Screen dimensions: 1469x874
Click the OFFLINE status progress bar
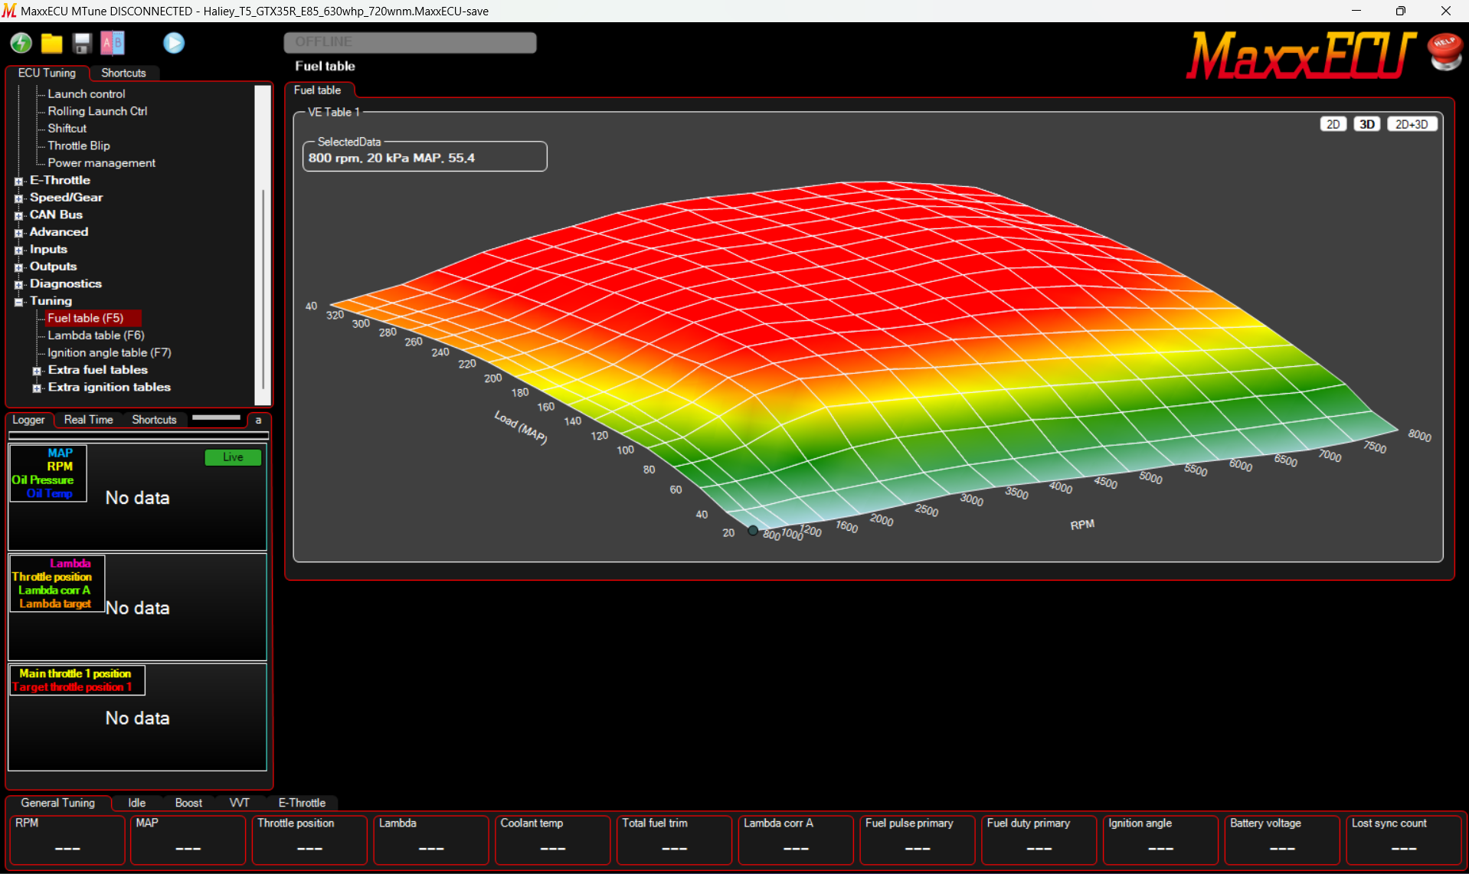tap(410, 42)
